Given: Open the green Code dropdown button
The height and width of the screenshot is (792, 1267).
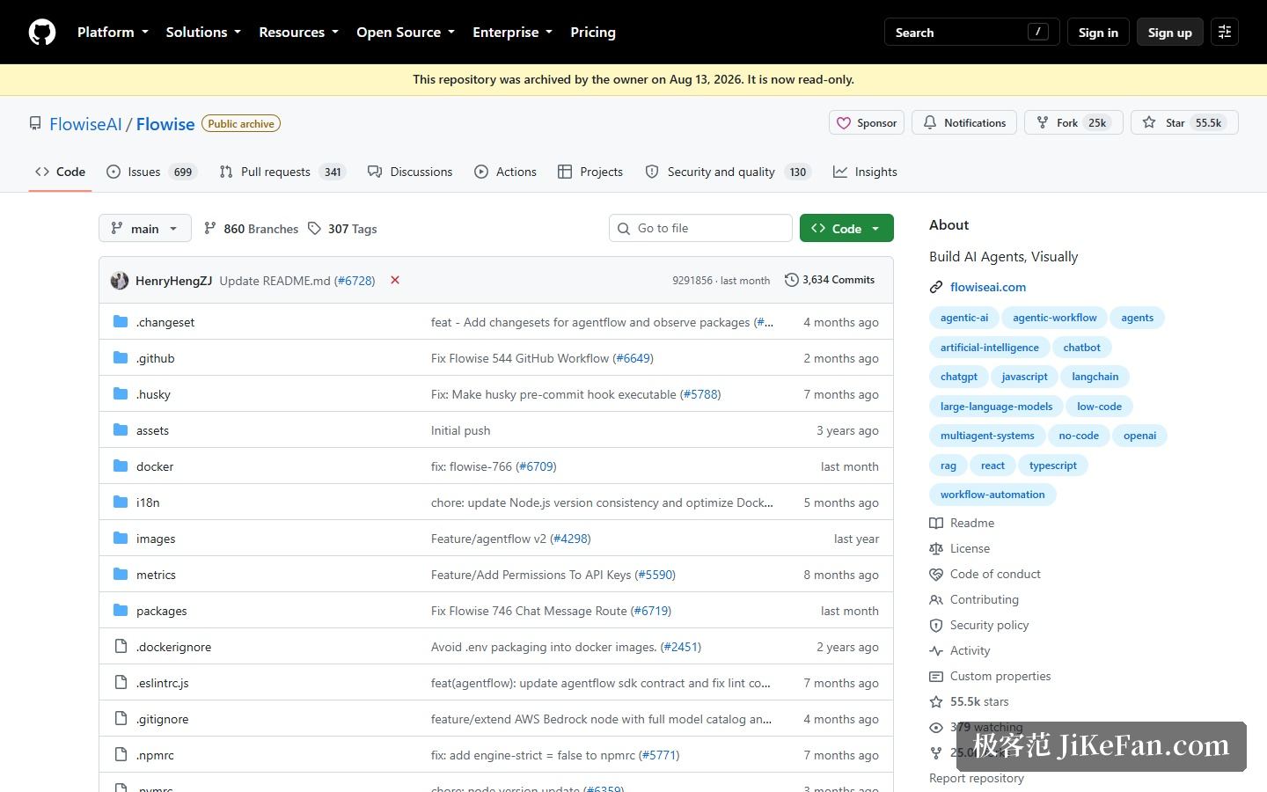Looking at the screenshot, I should 846,228.
